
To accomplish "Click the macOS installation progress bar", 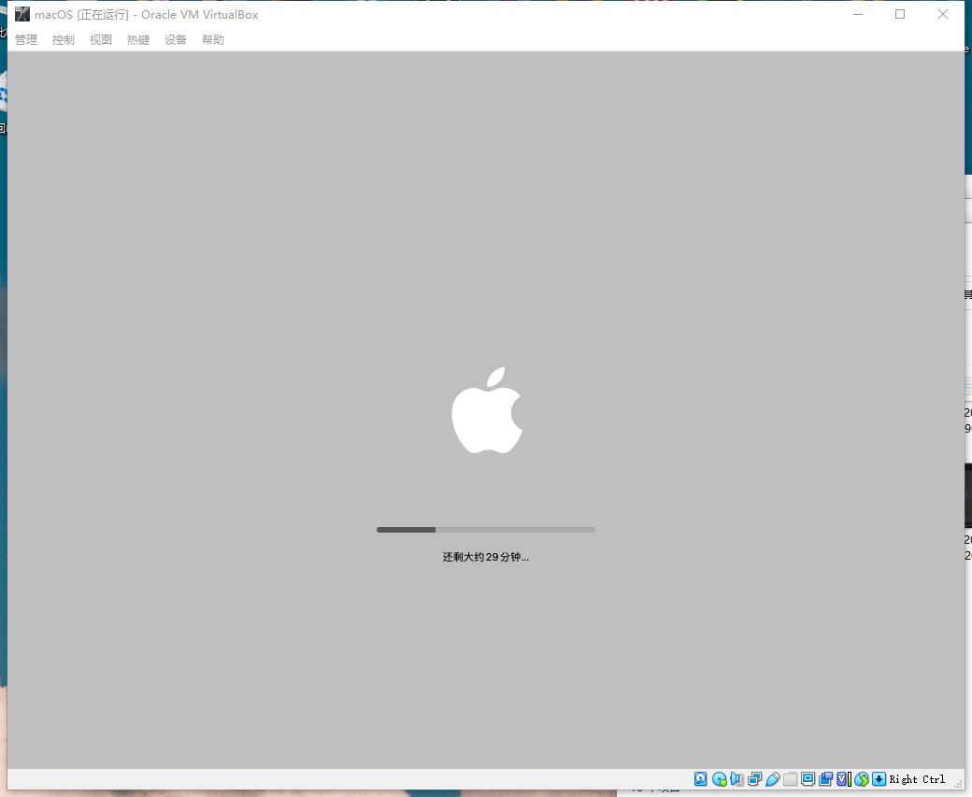I will tap(485, 529).
